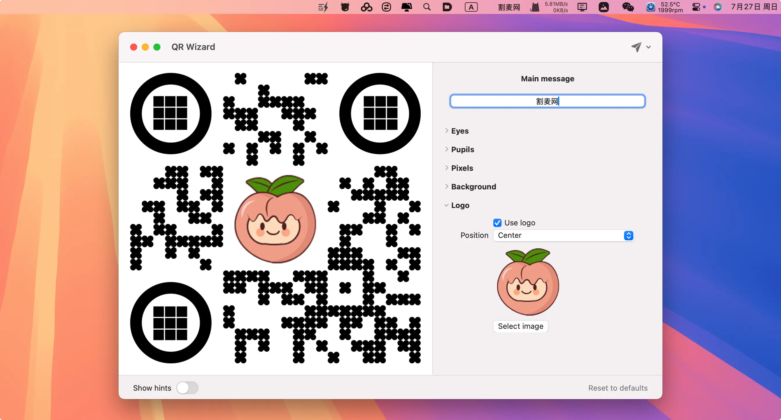The width and height of the screenshot is (781, 420).
Task: Zoom the QR Wizard window with green button
Action: [157, 47]
